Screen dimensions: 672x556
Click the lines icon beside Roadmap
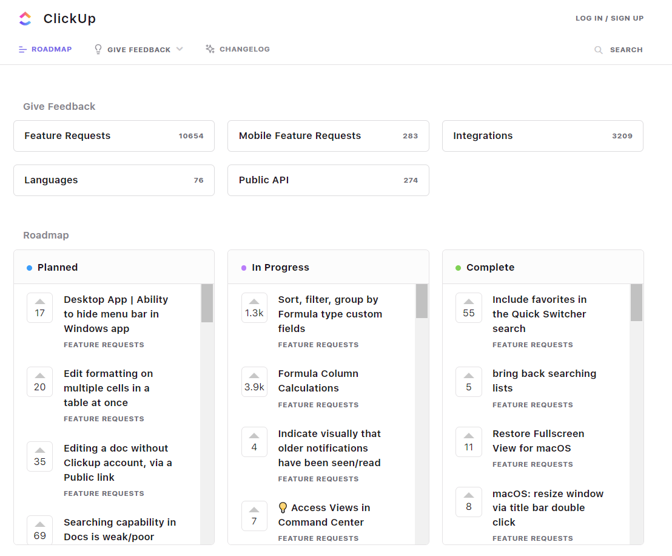click(23, 49)
